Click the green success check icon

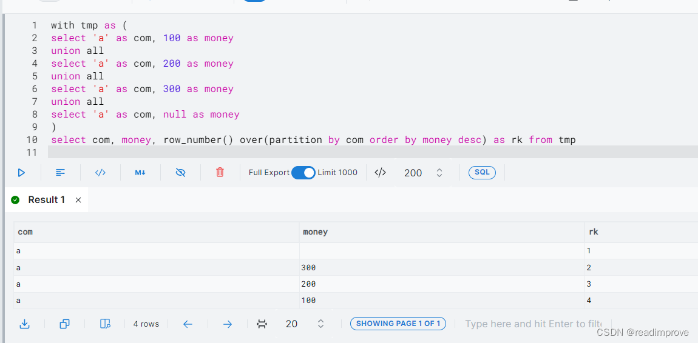click(16, 200)
